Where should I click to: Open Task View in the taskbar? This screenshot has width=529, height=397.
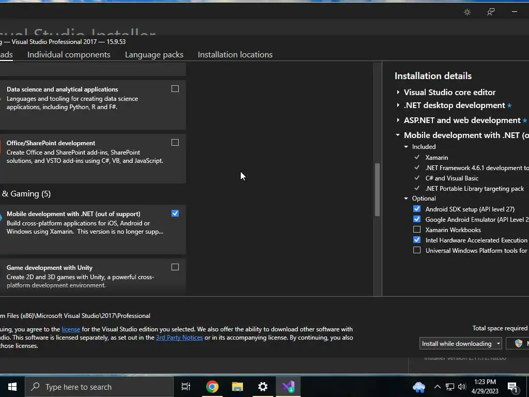(186, 387)
